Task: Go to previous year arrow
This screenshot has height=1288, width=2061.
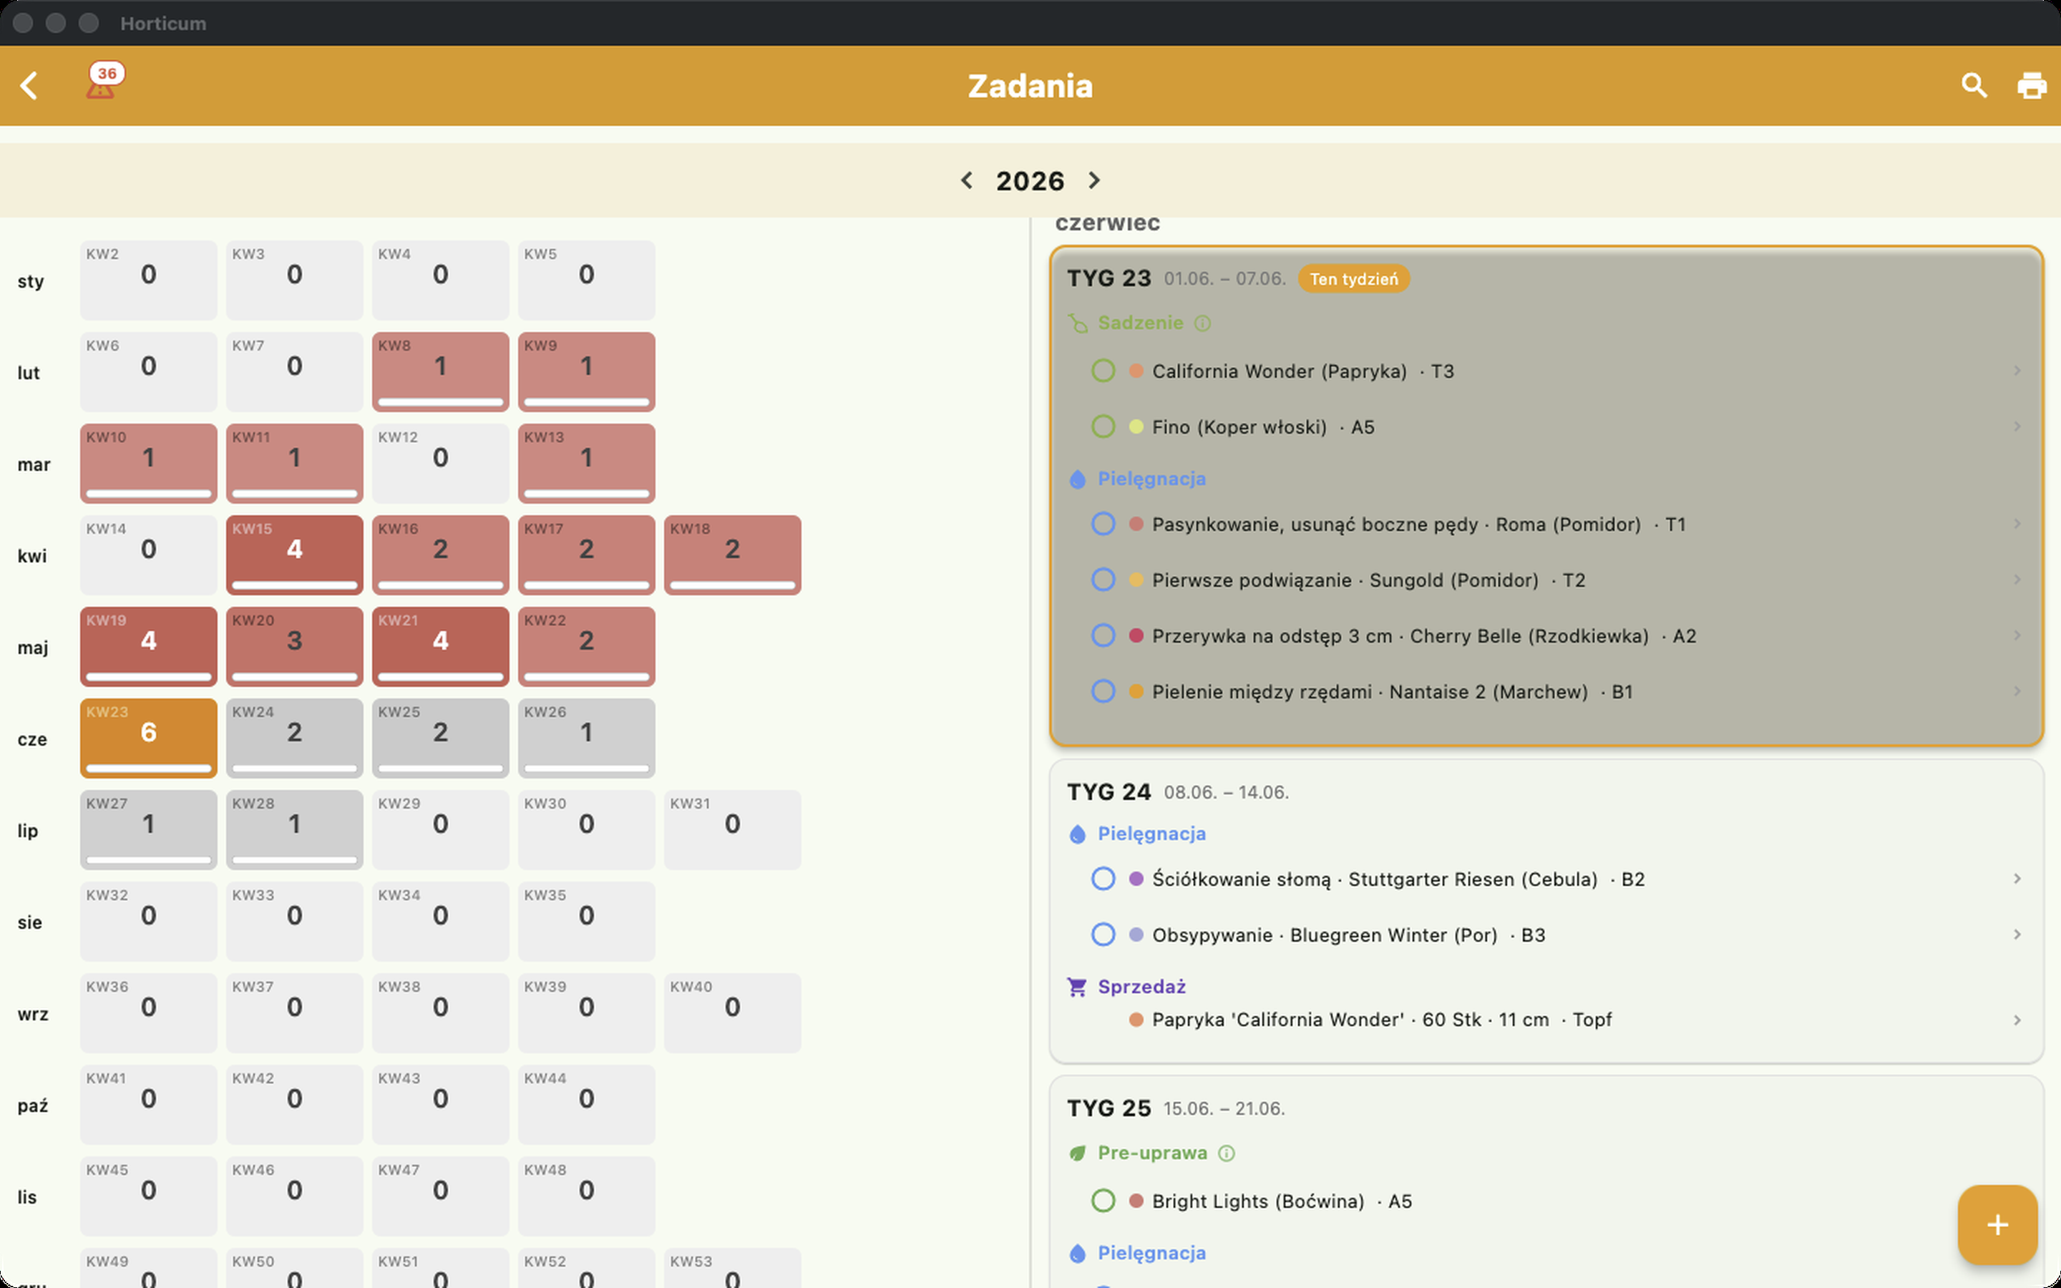Action: click(x=967, y=180)
